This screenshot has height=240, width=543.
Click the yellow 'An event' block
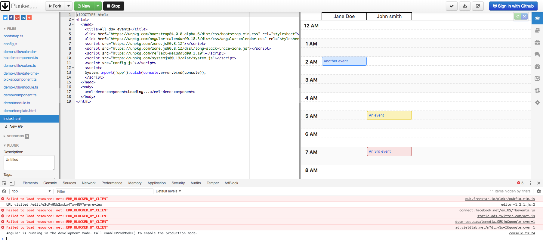pyautogui.click(x=389, y=115)
